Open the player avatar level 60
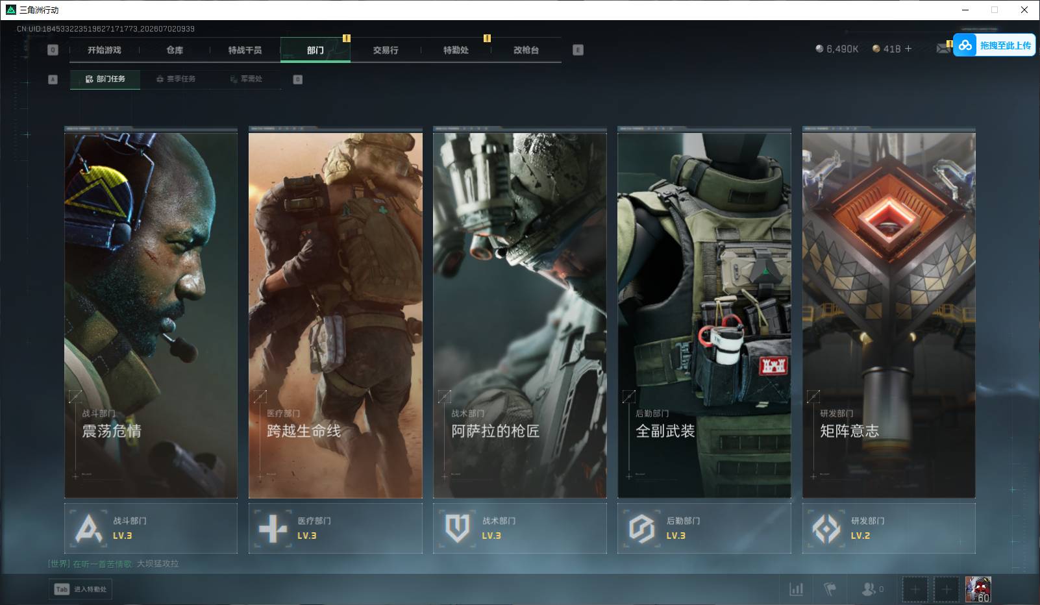The height and width of the screenshot is (605, 1040). coord(978,589)
